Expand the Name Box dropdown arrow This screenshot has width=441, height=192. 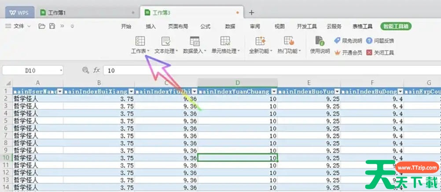[61, 70]
